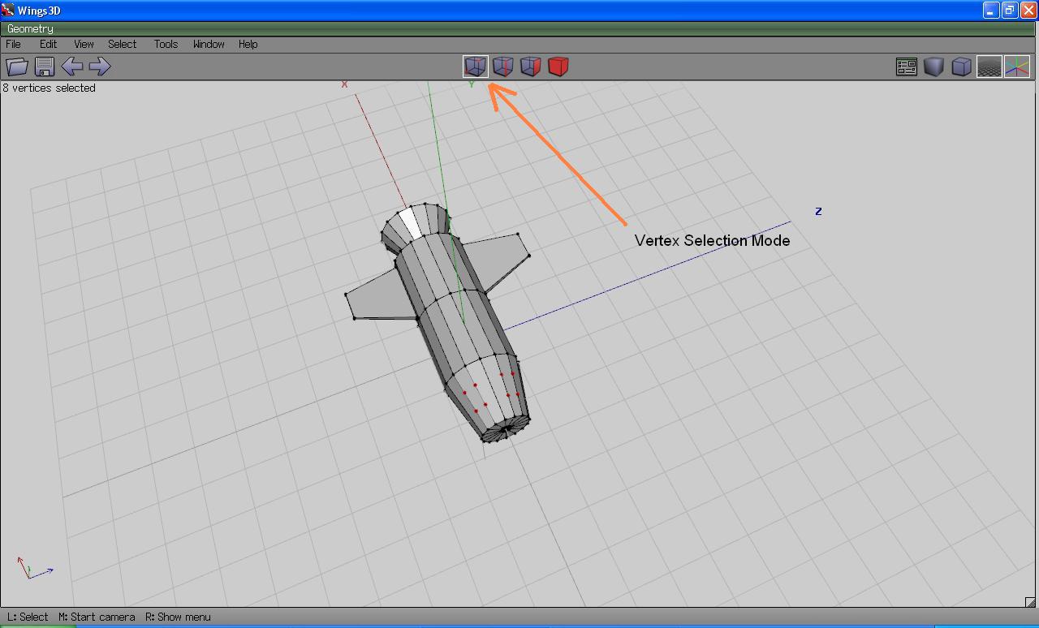Restore down the Wings 3D window

coord(1010,11)
